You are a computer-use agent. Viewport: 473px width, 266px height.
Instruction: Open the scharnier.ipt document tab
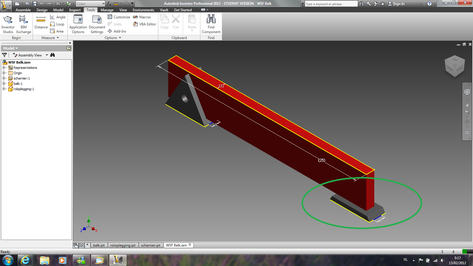pos(150,245)
